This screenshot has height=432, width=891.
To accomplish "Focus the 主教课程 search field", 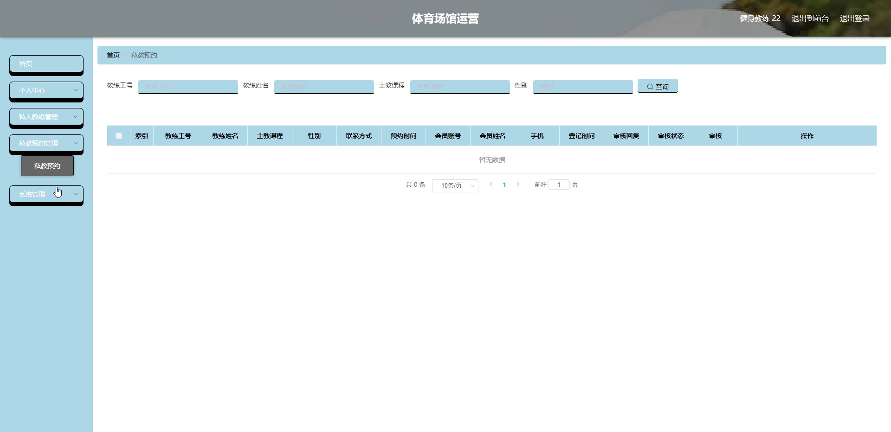I will (x=460, y=86).
